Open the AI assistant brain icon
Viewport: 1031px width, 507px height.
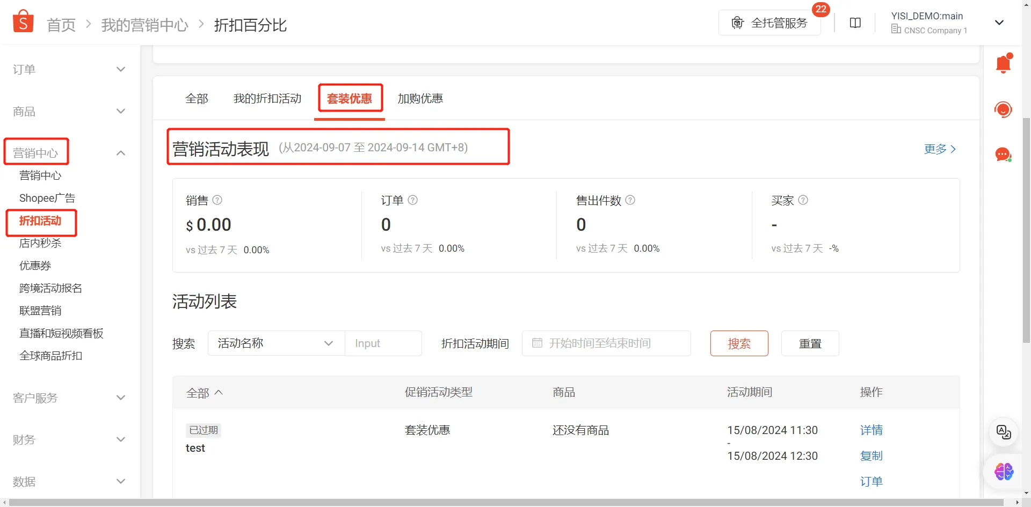[x=1003, y=472]
